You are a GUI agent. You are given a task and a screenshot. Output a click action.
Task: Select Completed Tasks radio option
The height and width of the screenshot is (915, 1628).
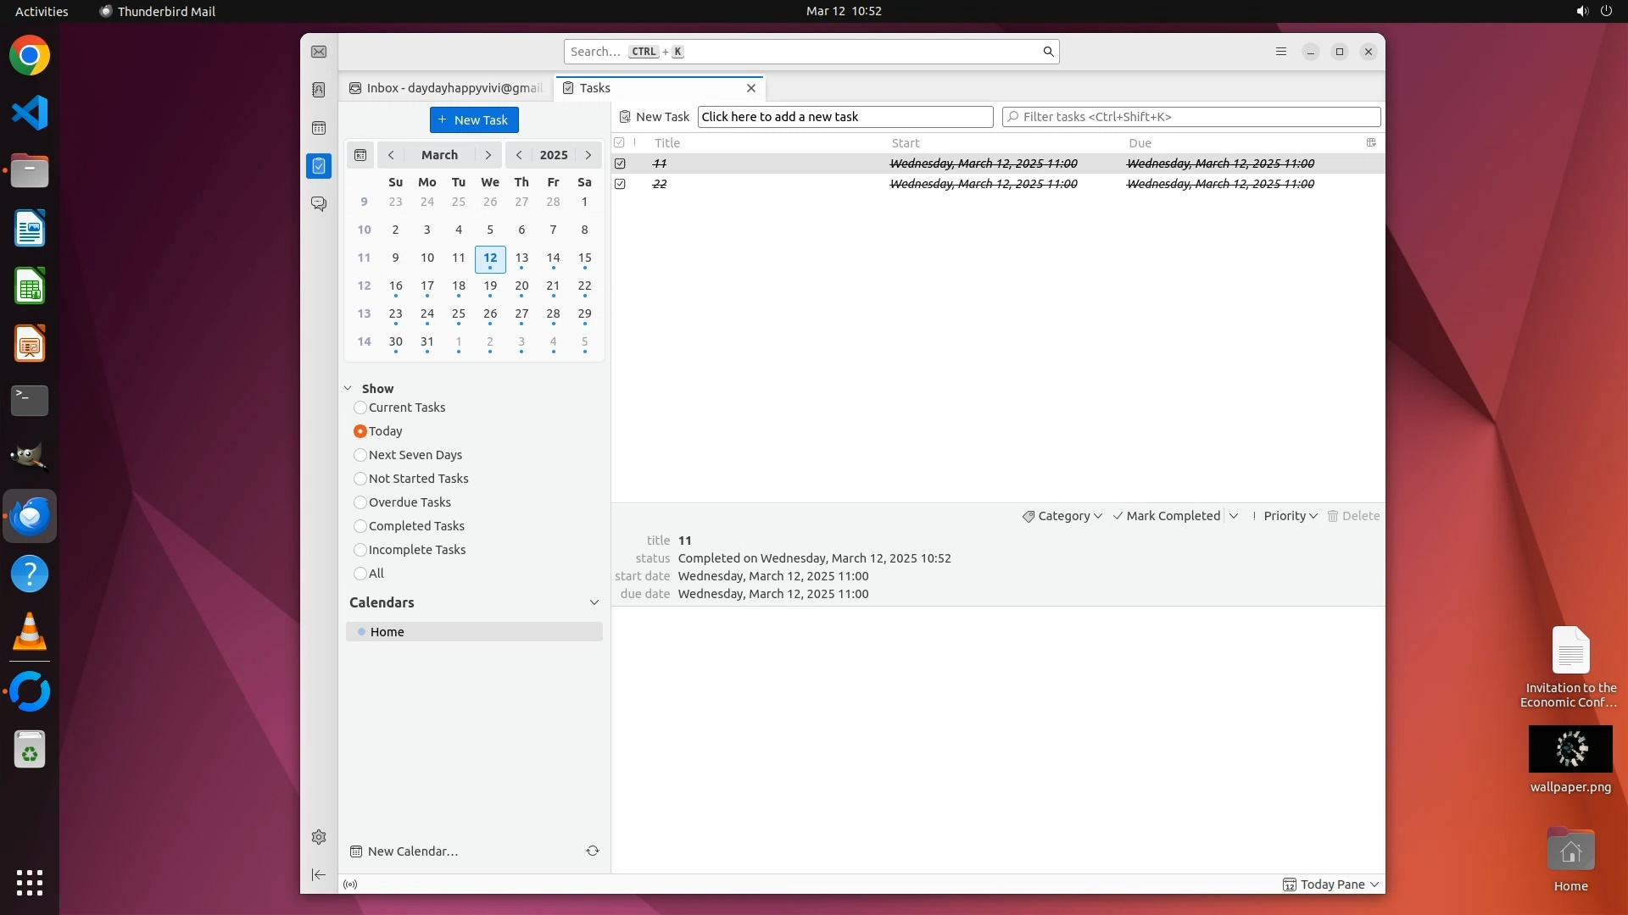point(360,526)
